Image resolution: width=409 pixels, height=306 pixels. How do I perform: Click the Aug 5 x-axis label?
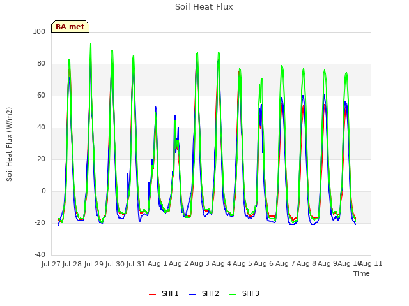click(x=242, y=263)
